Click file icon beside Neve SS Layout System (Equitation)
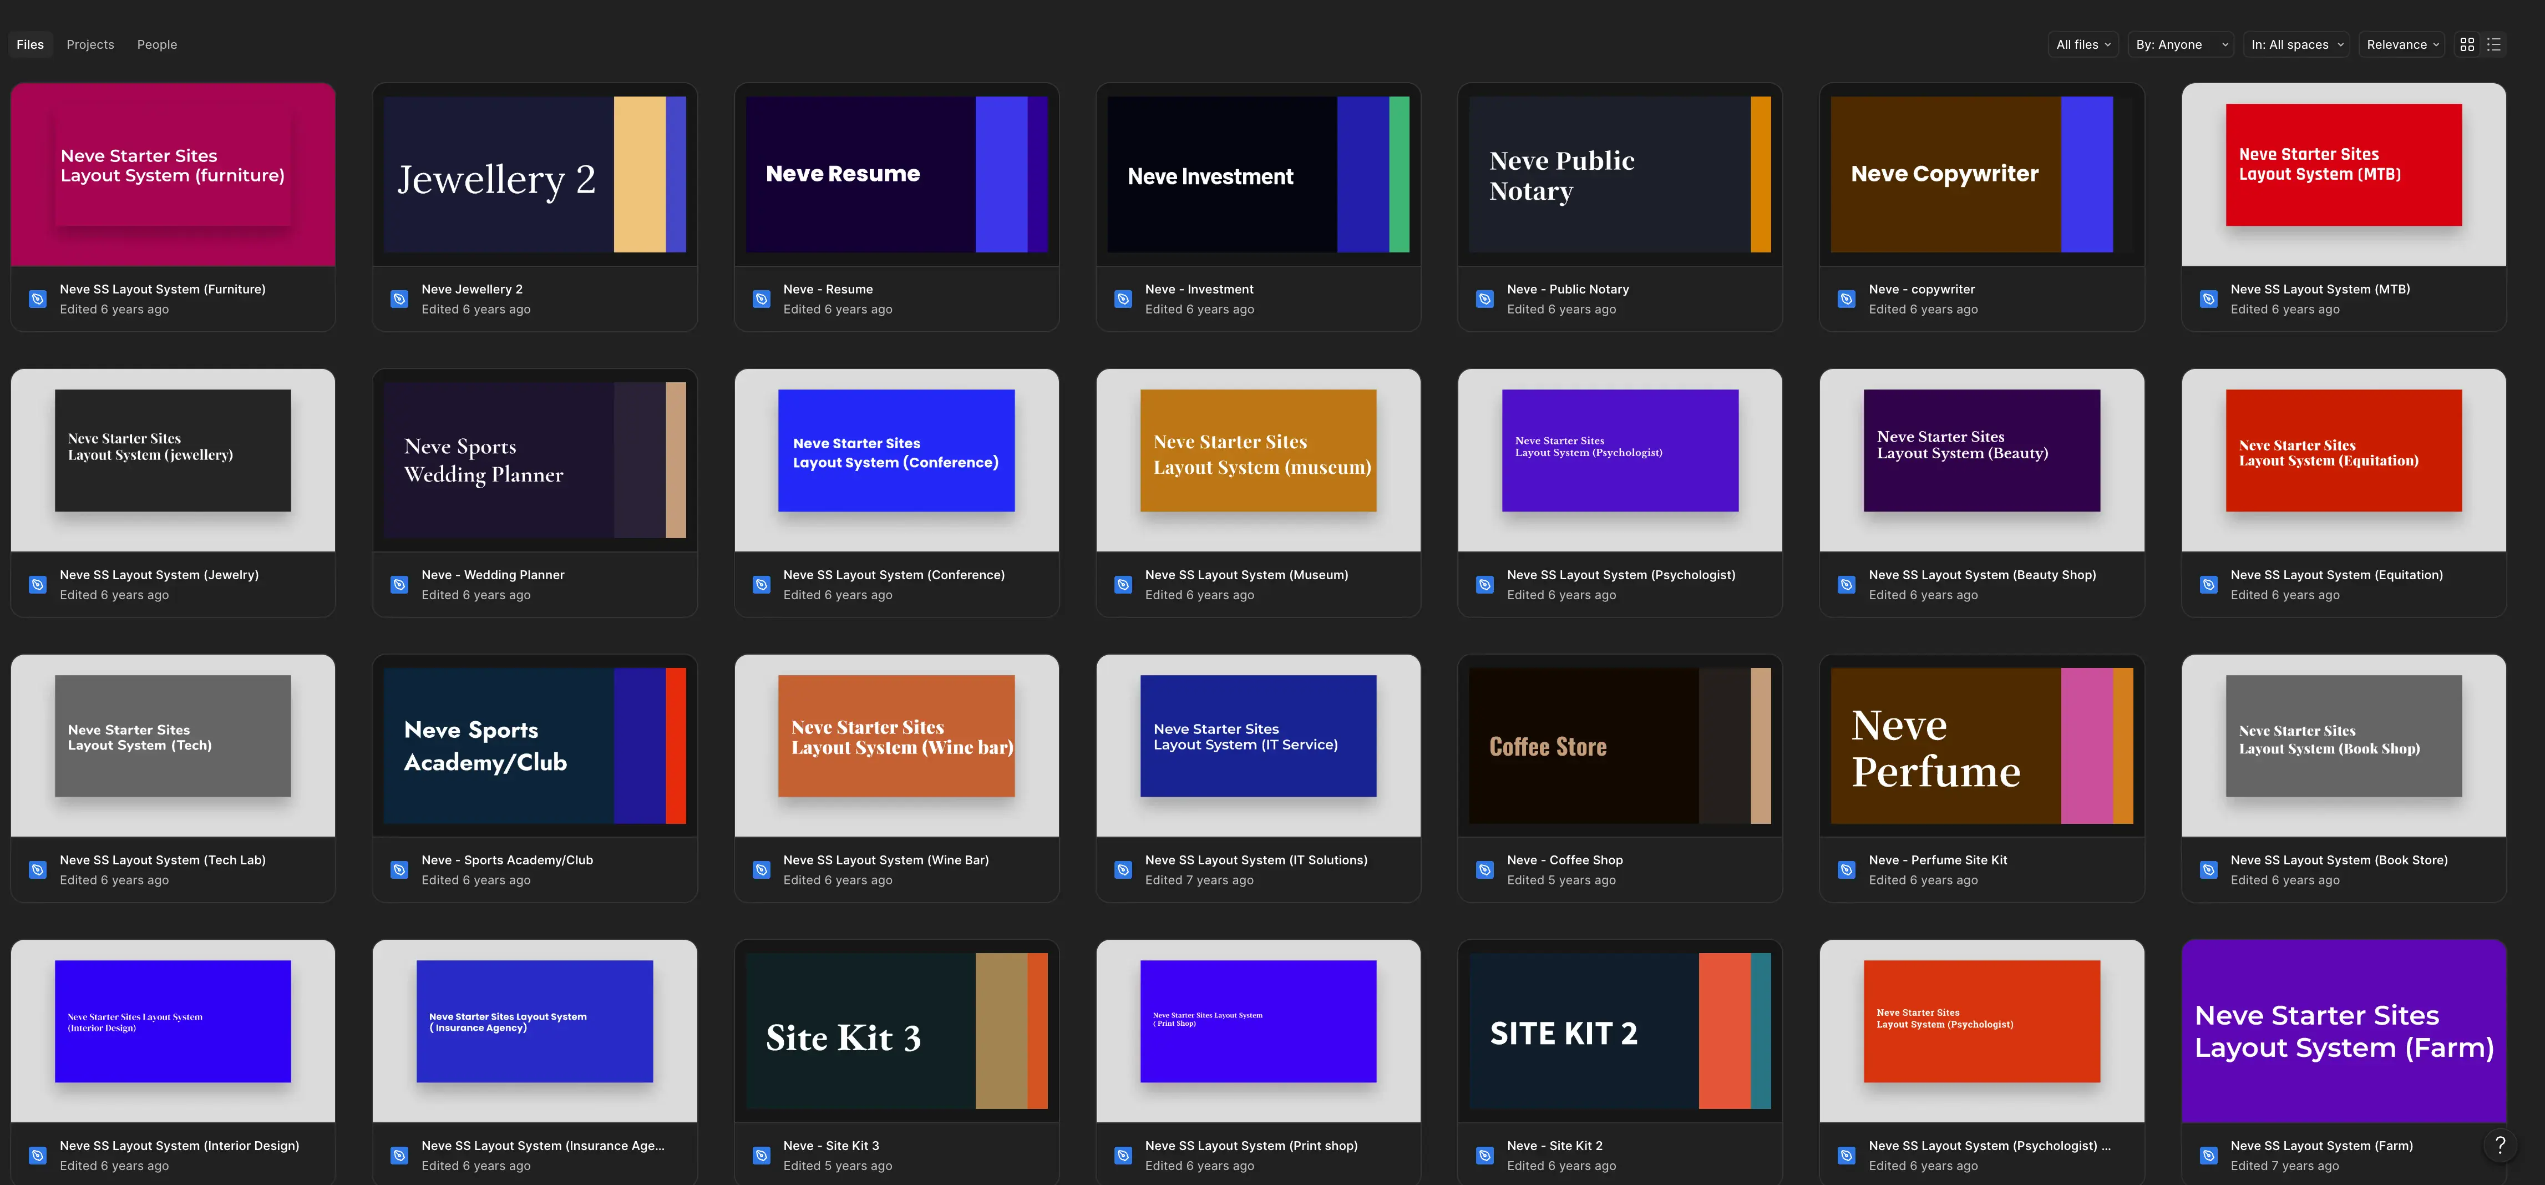 point(2208,584)
